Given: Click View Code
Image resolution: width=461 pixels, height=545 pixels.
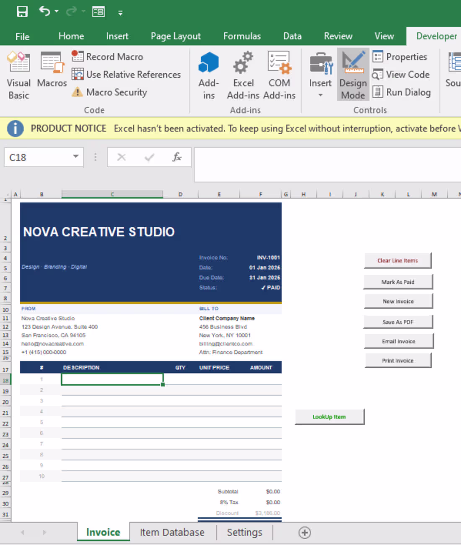Looking at the screenshot, I should coord(401,74).
